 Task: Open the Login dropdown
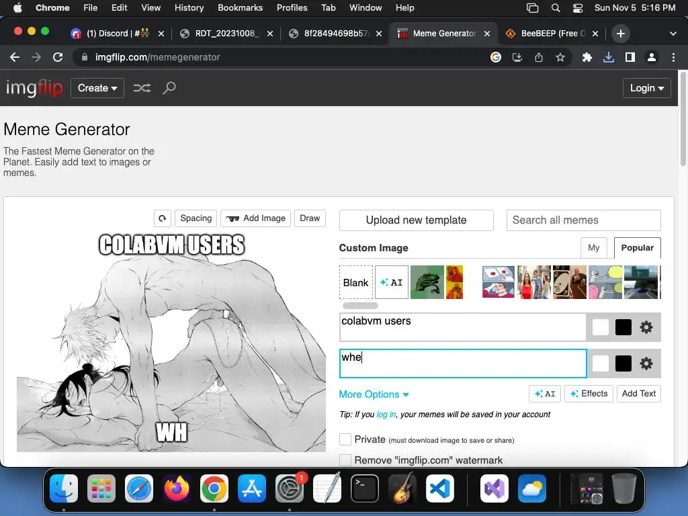click(x=647, y=88)
